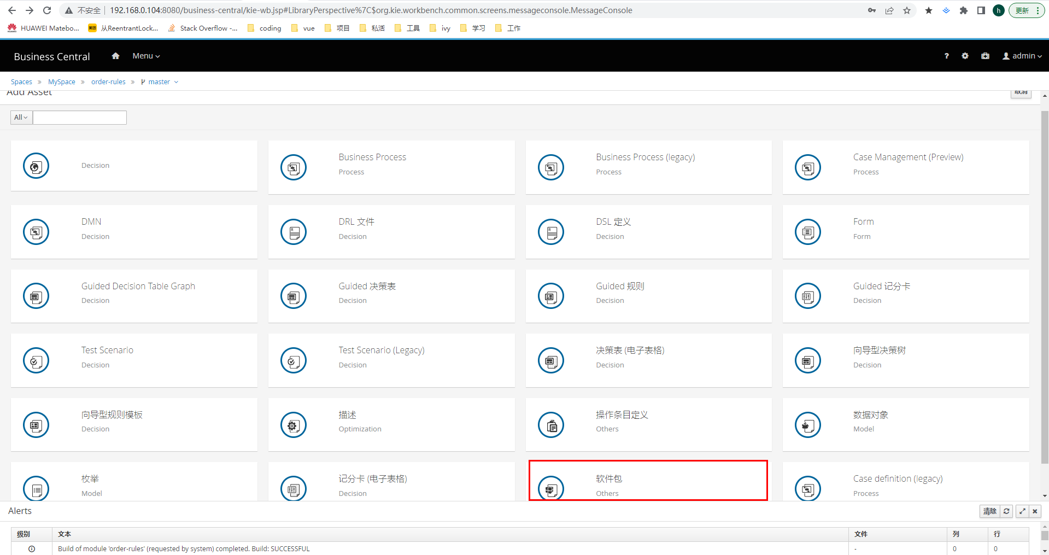The image size is (1049, 555).
Task: Select the 数据对象 asset icon
Action: [807, 425]
